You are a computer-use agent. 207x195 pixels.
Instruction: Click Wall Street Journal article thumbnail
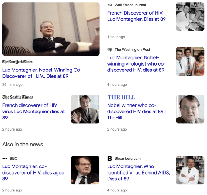tap(190, 17)
